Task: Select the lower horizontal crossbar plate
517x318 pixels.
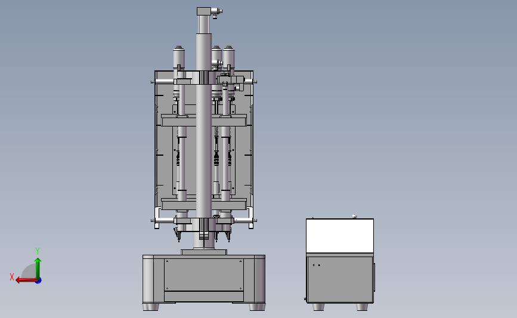Action: pos(204,204)
